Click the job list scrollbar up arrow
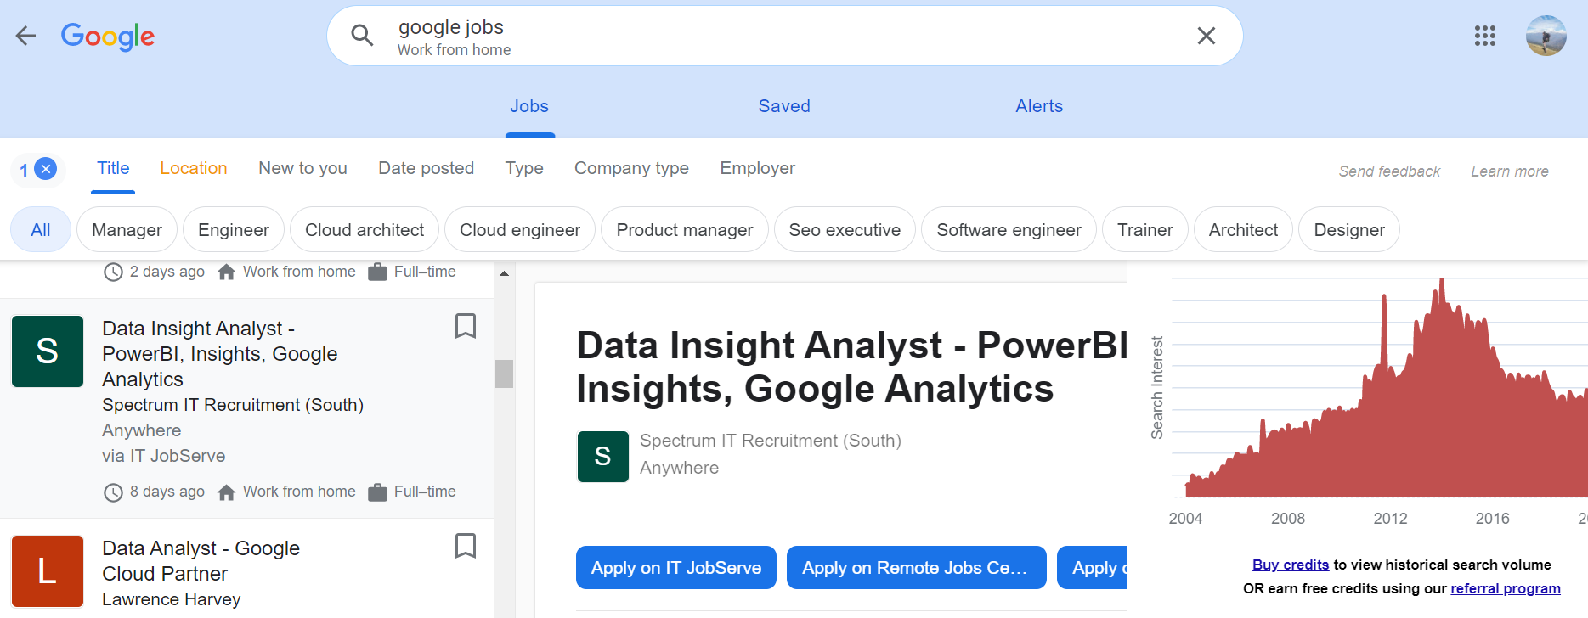Screen dimensions: 1588x618 coord(504,273)
